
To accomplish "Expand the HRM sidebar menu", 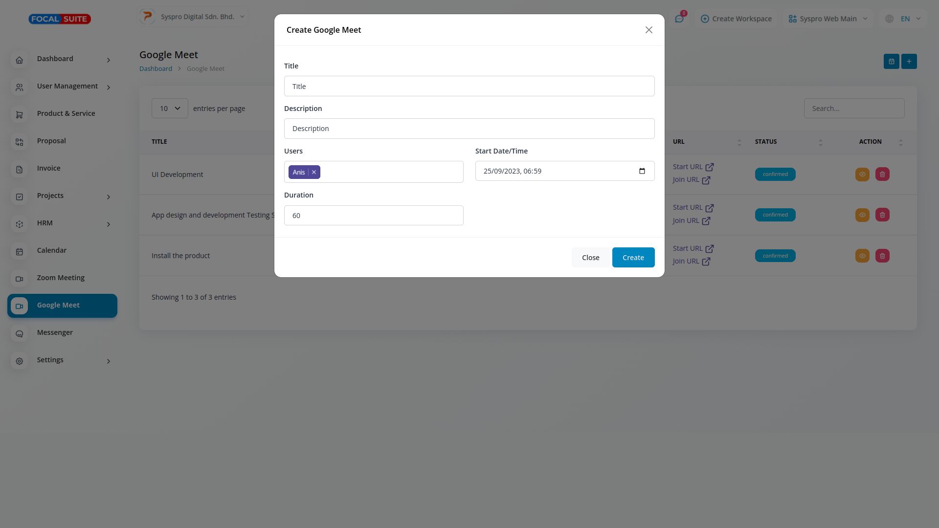I will (x=62, y=223).
